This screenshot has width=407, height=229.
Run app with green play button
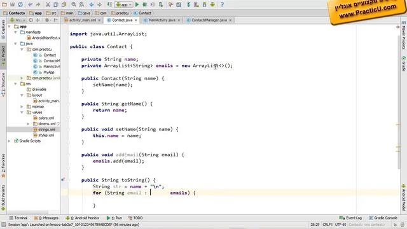pyautogui.click(x=137, y=4)
